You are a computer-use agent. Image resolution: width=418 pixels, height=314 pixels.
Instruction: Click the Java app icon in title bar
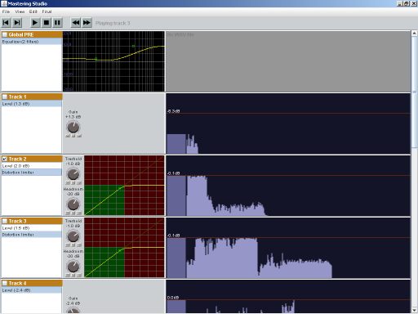(4, 3)
